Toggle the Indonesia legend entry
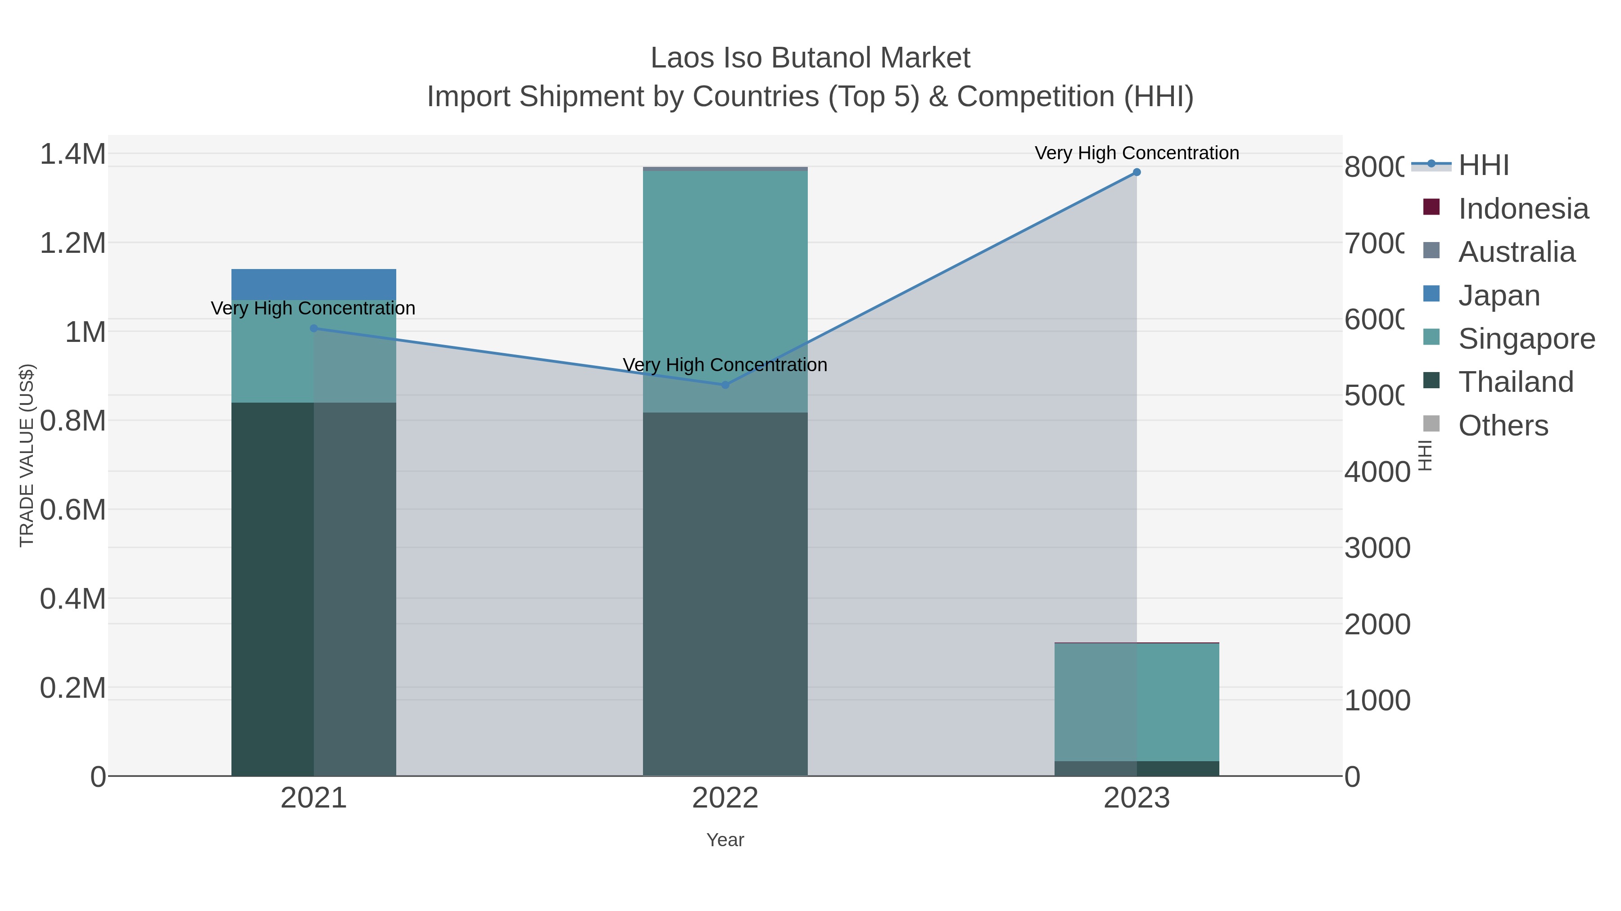Image resolution: width=1621 pixels, height=911 pixels. [x=1506, y=209]
